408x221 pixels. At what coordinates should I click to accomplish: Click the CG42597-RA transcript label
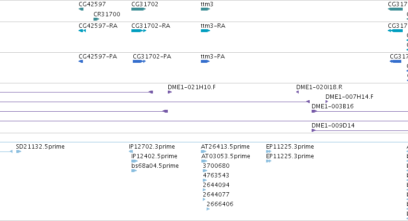click(98, 26)
